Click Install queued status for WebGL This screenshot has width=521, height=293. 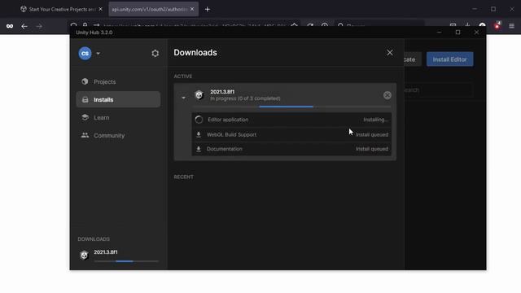pos(372,134)
